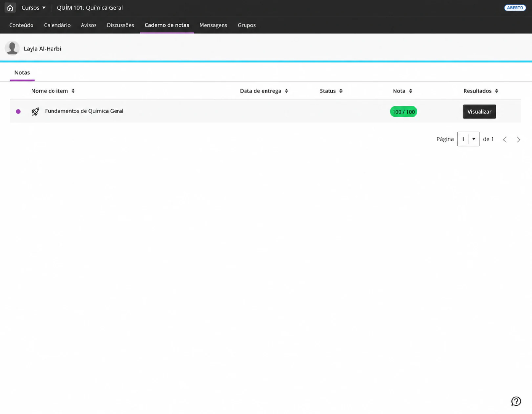Sort by Data de entrega column

[x=264, y=91]
